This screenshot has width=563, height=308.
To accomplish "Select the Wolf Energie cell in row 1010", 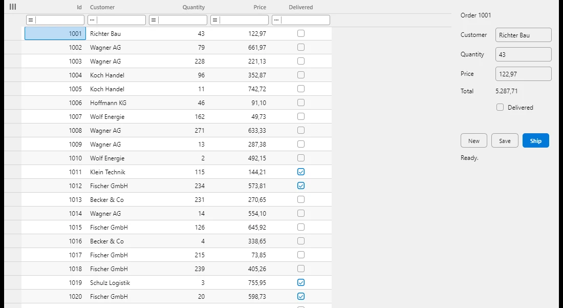I will 117,158.
